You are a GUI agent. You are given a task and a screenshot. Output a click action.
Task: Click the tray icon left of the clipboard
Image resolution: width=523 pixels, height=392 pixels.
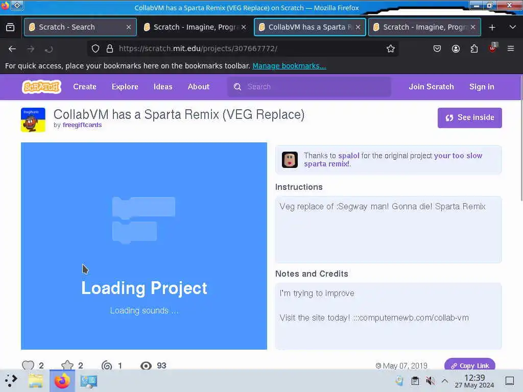[x=399, y=381]
